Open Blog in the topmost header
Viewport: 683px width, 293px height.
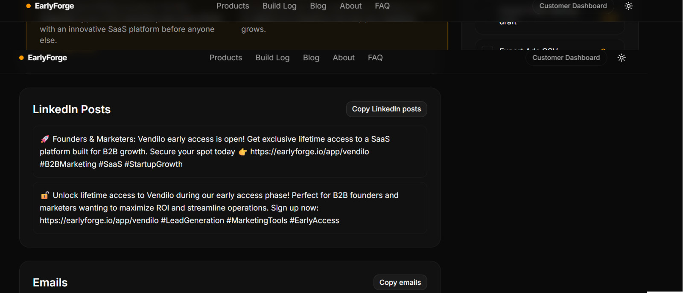pos(318,6)
